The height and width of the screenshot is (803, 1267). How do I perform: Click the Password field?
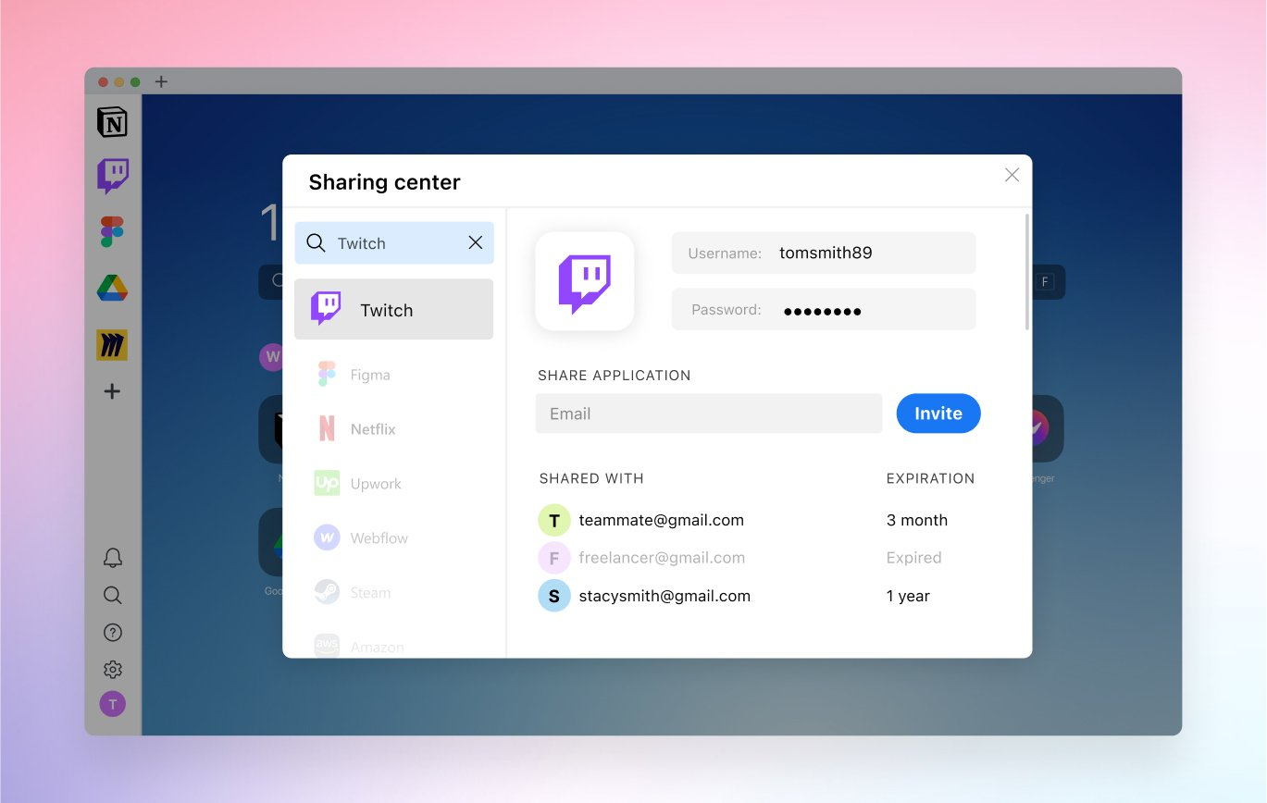(x=824, y=309)
